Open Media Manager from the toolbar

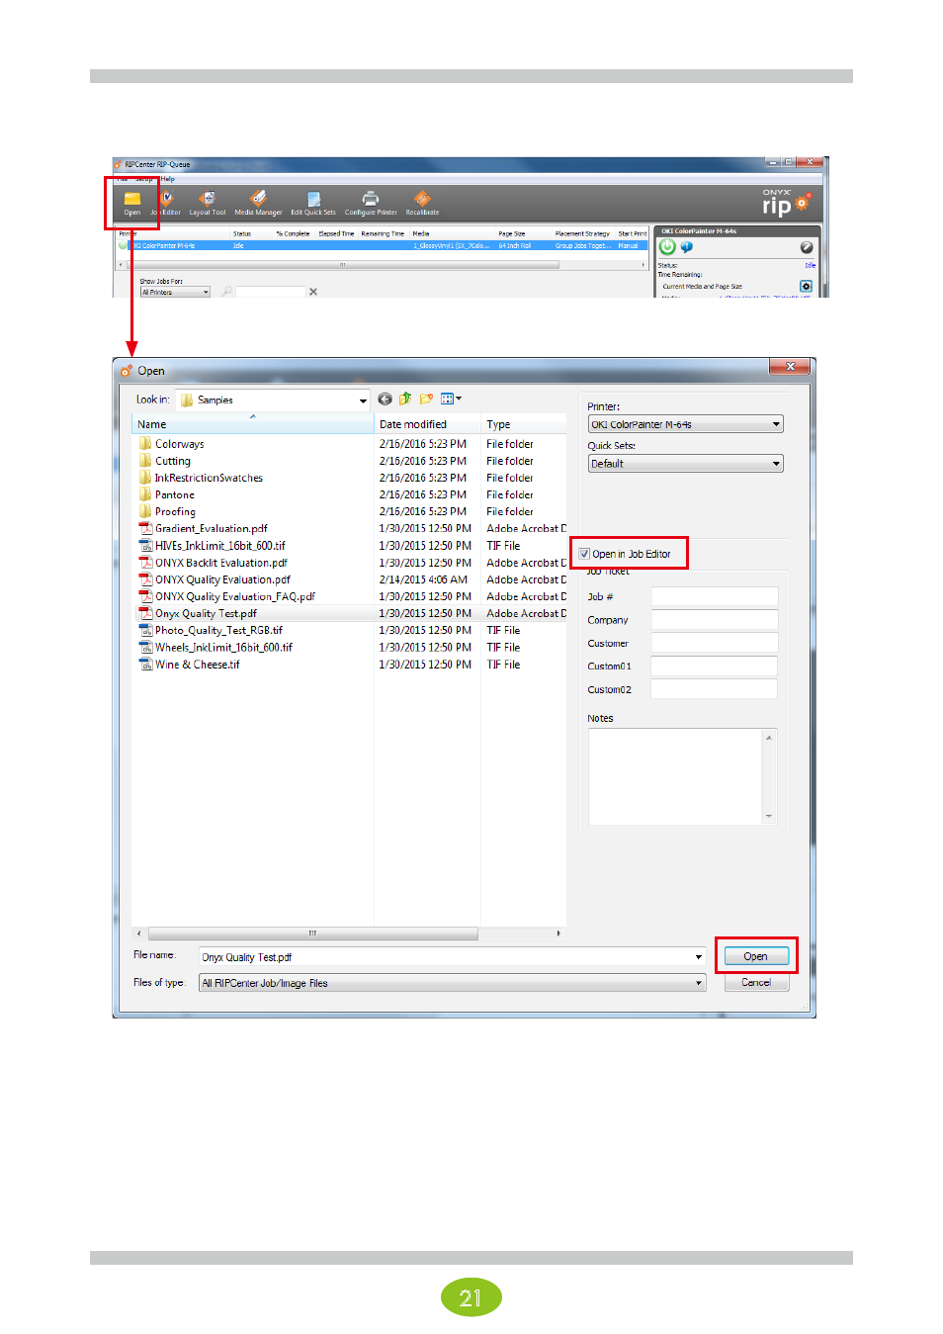[258, 202]
